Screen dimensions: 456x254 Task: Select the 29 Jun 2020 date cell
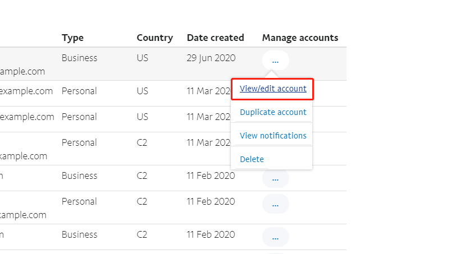click(x=211, y=58)
